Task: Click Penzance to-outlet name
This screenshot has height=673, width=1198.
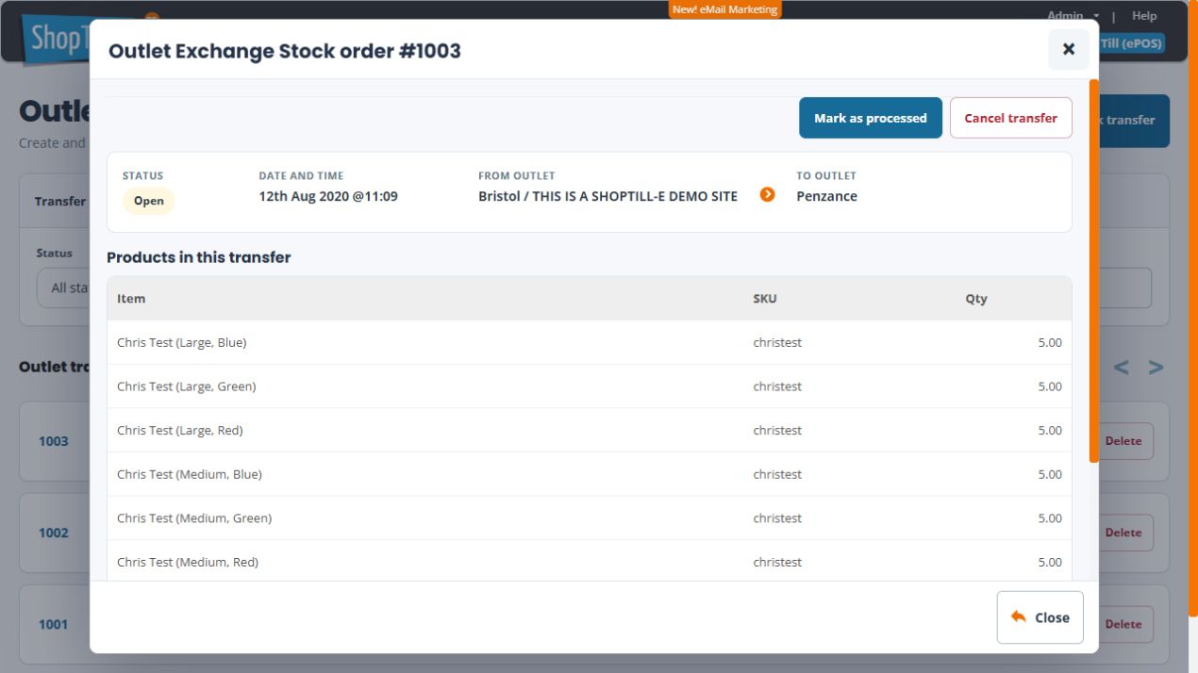Action: click(x=827, y=196)
